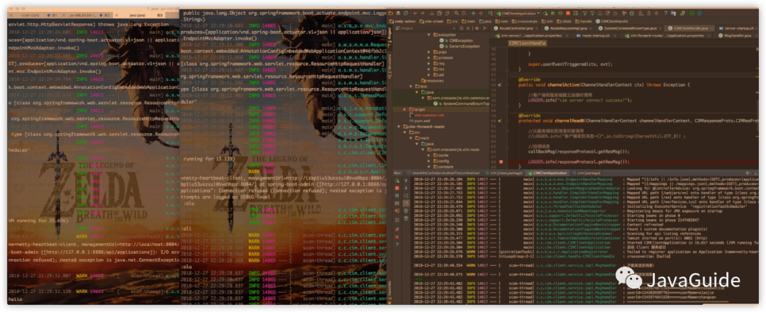766x312 pixels.
Task: Pause output in Run panel
Action: coord(397,195)
